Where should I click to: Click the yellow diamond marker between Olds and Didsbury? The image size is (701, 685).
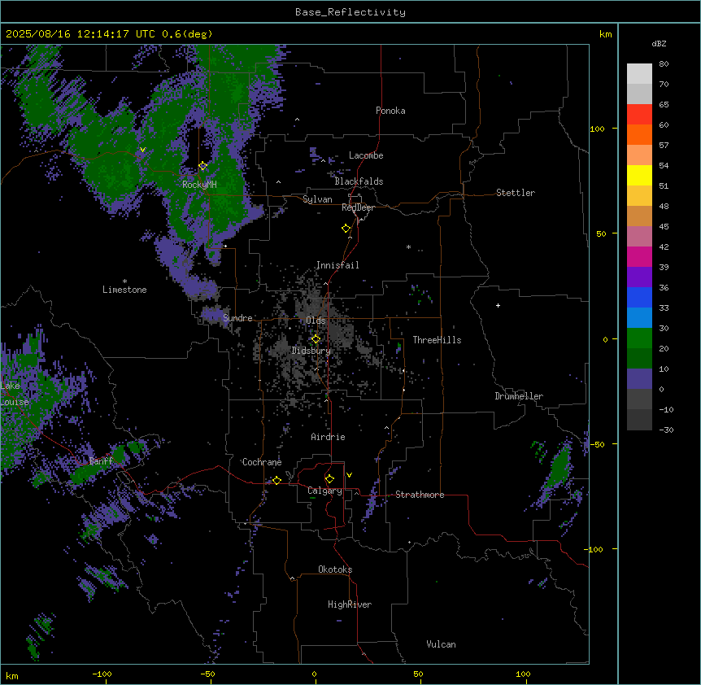point(316,339)
